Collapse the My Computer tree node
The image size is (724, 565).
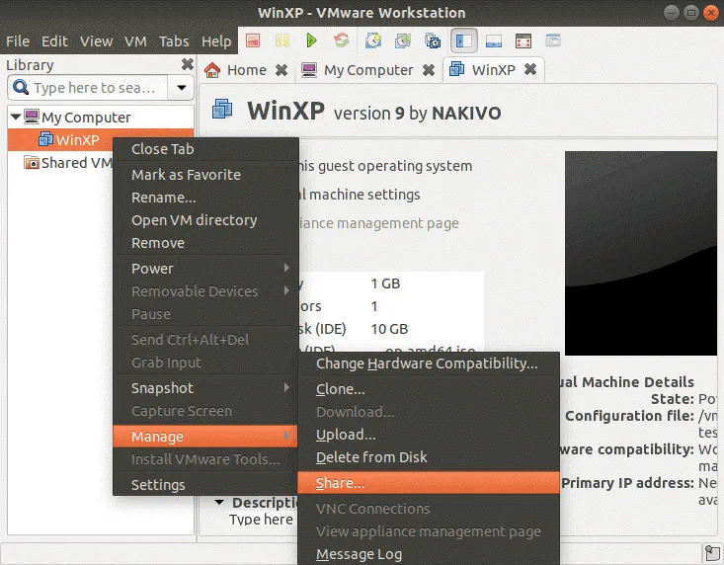[15, 118]
